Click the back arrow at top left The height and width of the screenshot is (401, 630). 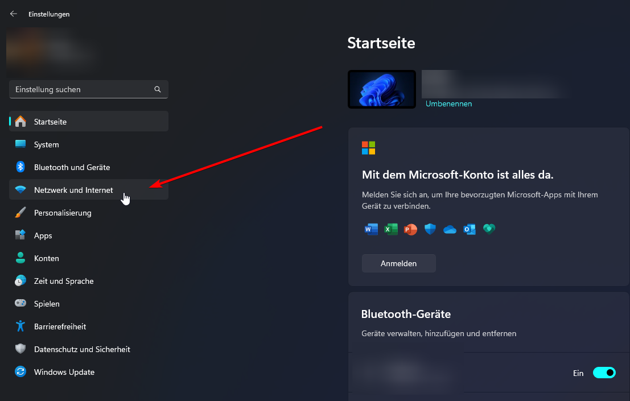13,14
